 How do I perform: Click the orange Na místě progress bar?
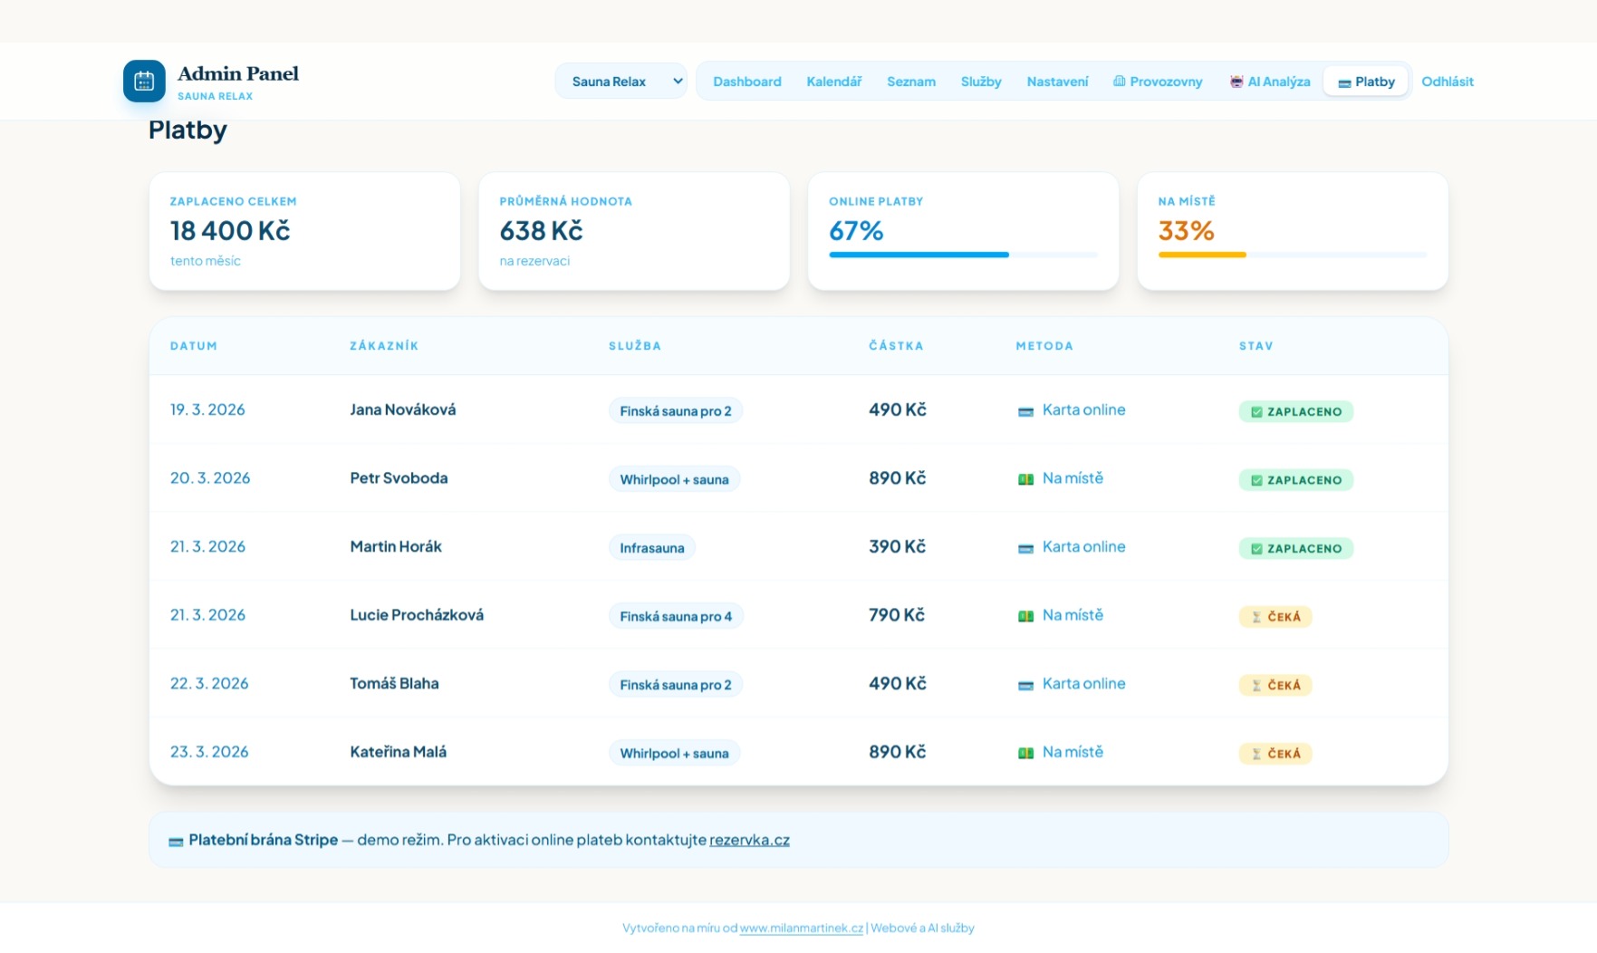pyautogui.click(x=1202, y=255)
